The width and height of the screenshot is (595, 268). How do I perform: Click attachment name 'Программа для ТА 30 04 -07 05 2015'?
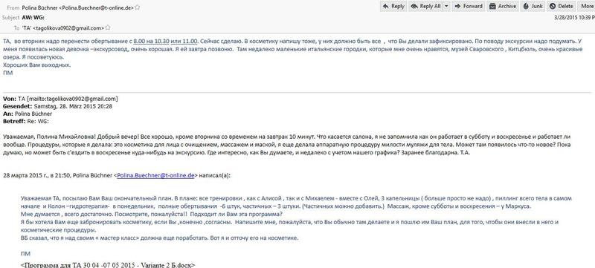[x=108, y=264]
